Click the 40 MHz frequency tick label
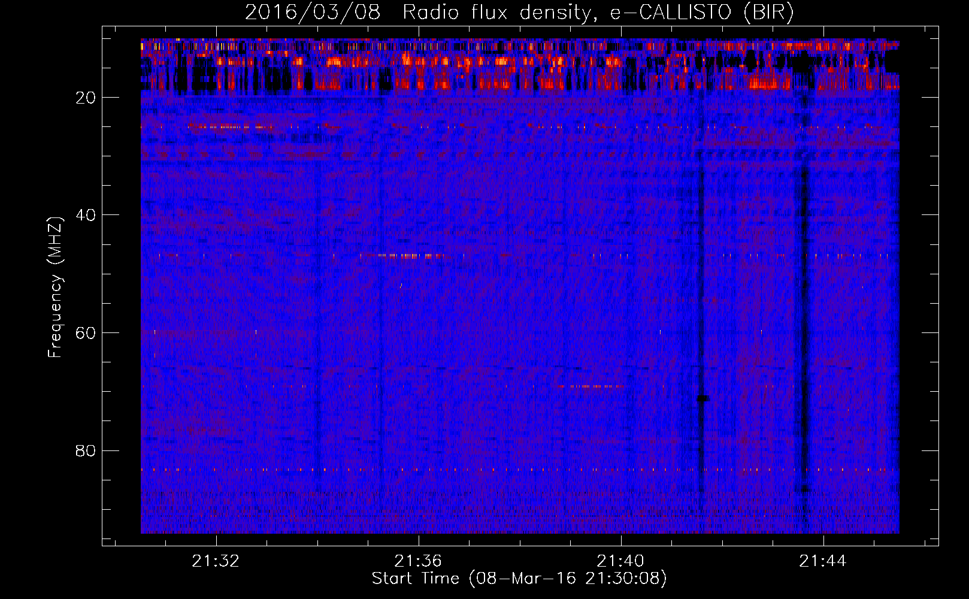969x599 pixels. coord(86,215)
